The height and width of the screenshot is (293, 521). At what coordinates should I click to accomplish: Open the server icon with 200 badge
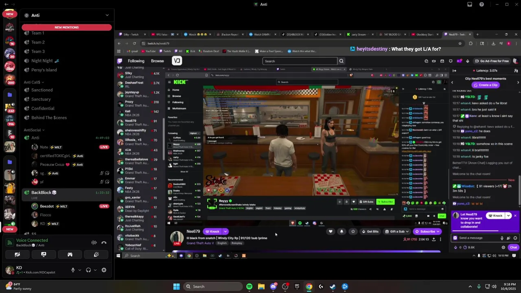pos(9,79)
